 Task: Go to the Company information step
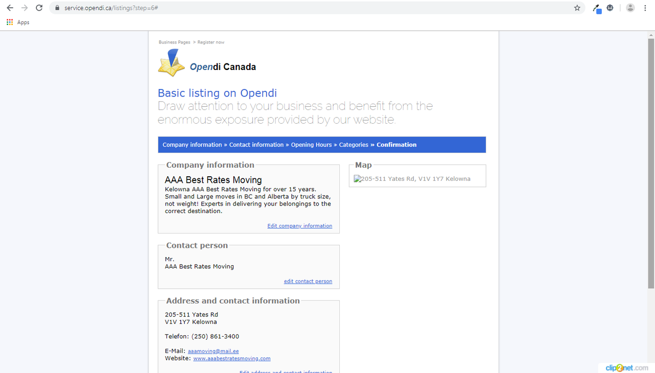[192, 145]
